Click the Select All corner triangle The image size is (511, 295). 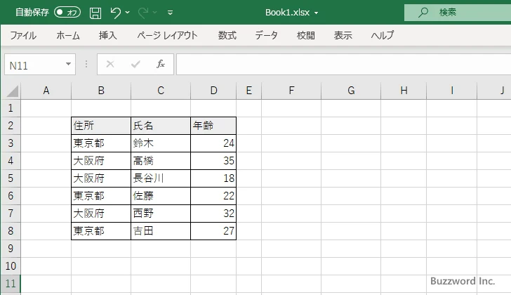13,91
